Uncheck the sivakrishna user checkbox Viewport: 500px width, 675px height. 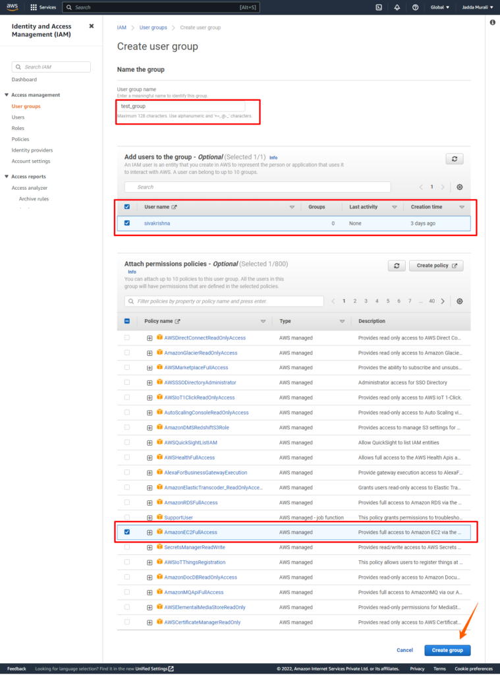127,223
